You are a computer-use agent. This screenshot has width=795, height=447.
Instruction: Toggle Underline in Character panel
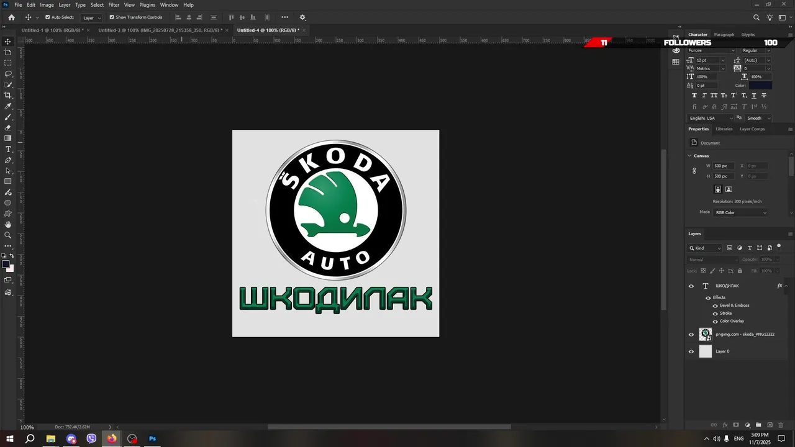754,96
